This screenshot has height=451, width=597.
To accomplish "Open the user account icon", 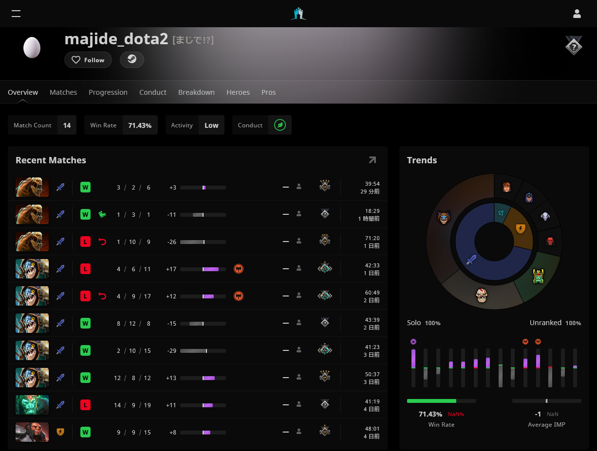I will 577,14.
